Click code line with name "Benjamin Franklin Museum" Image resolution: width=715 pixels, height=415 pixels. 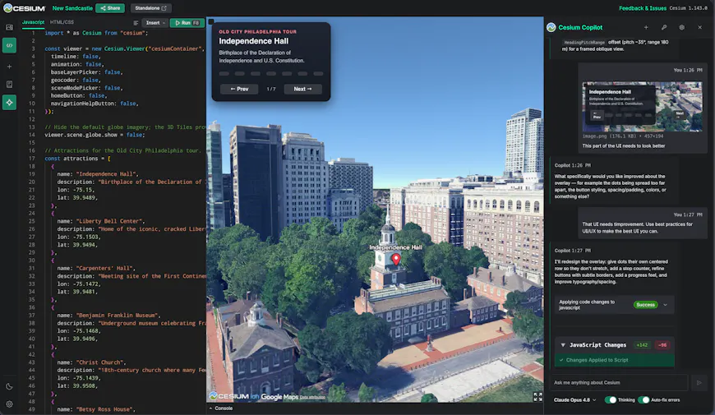pyautogui.click(x=108, y=315)
